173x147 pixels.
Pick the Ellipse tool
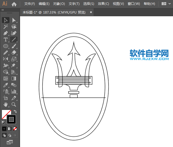(x=6, y=46)
